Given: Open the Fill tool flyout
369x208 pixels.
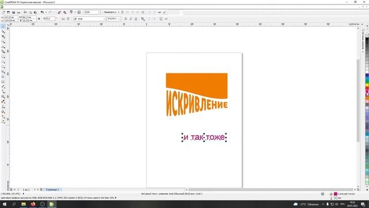Looking at the screenshot, I should click(x=3, y=112).
